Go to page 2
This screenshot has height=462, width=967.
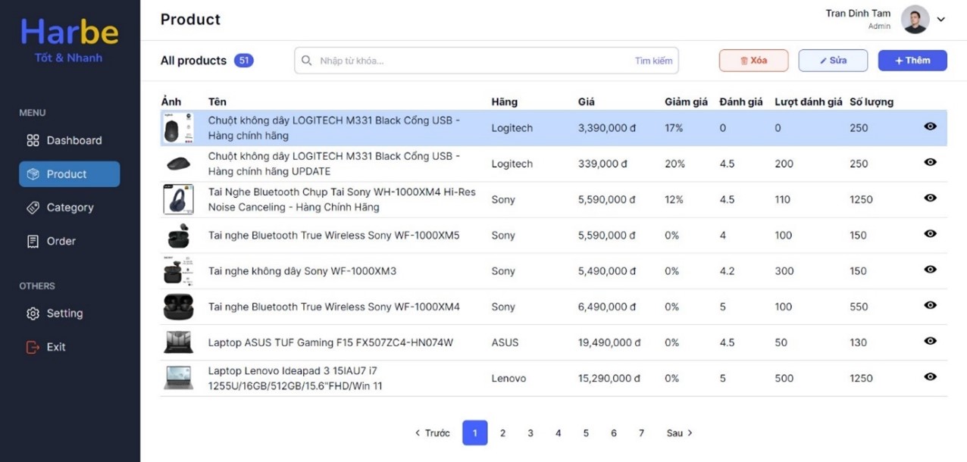[x=502, y=433]
